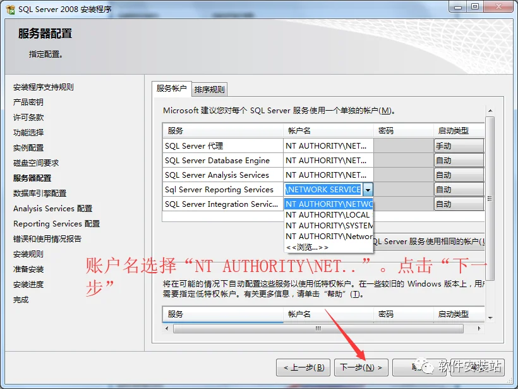Screen dimensions: 518x389
Task: Click account name cell for SQL Server 代理
Action: pos(328,146)
